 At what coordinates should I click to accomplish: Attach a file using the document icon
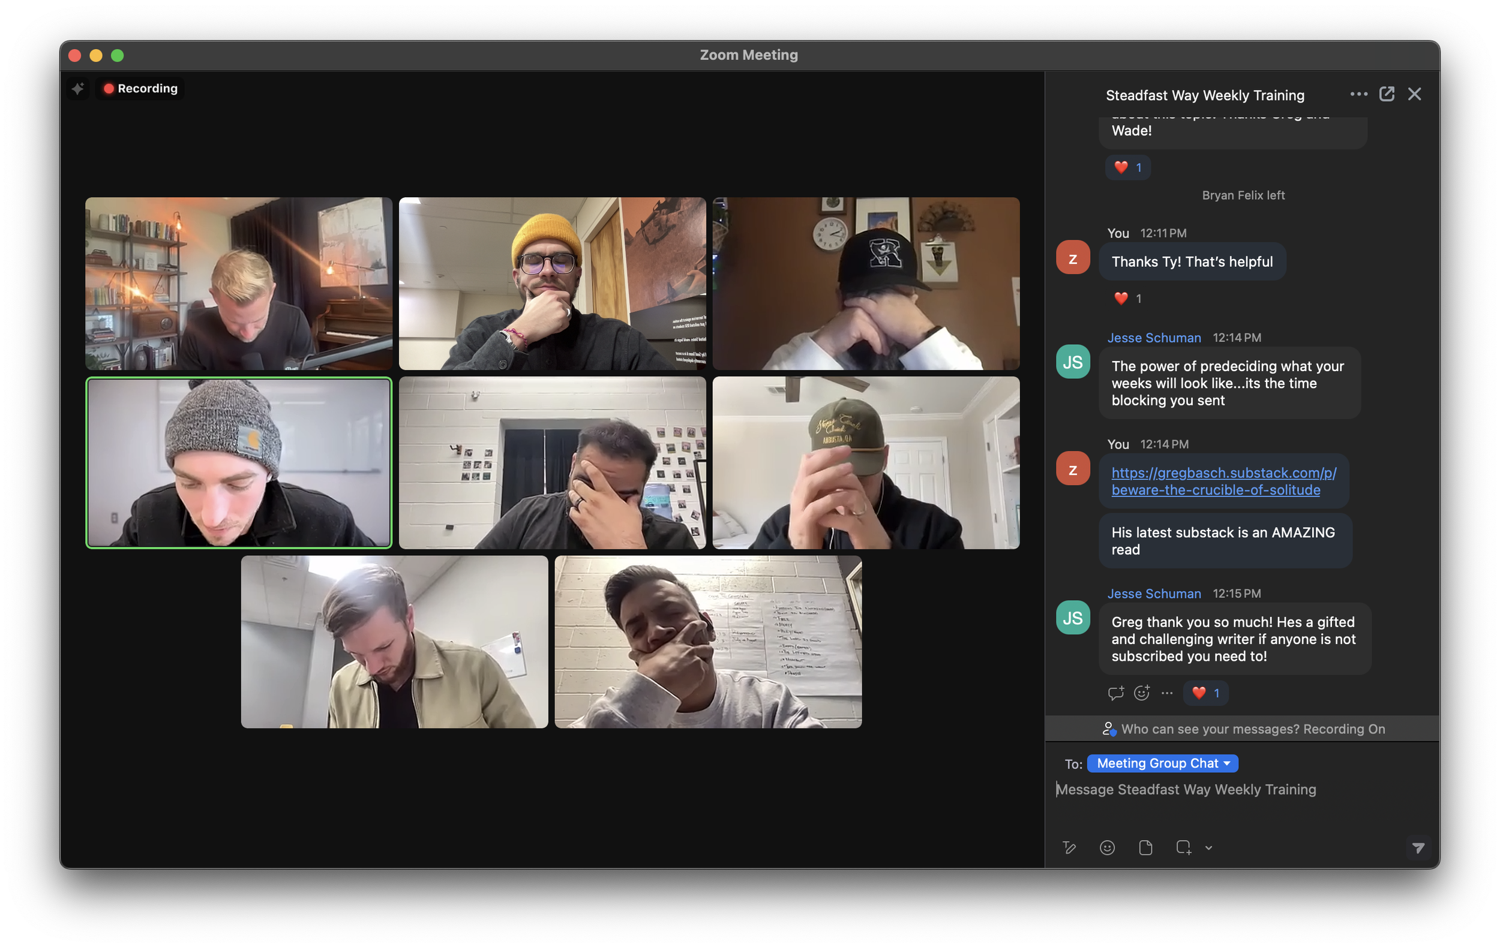click(x=1145, y=847)
